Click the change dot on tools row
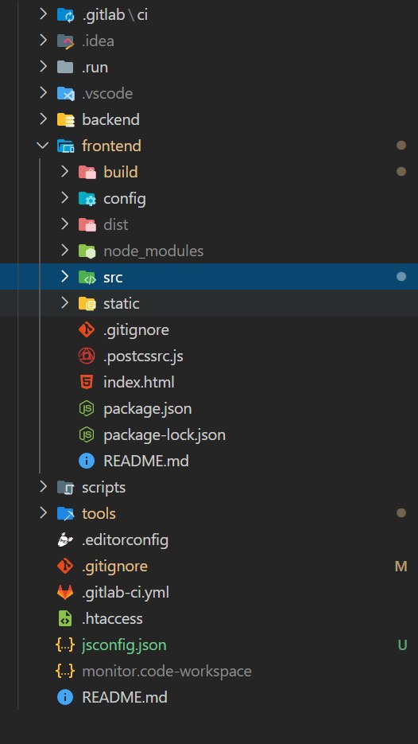Image resolution: width=418 pixels, height=744 pixels. [x=401, y=513]
